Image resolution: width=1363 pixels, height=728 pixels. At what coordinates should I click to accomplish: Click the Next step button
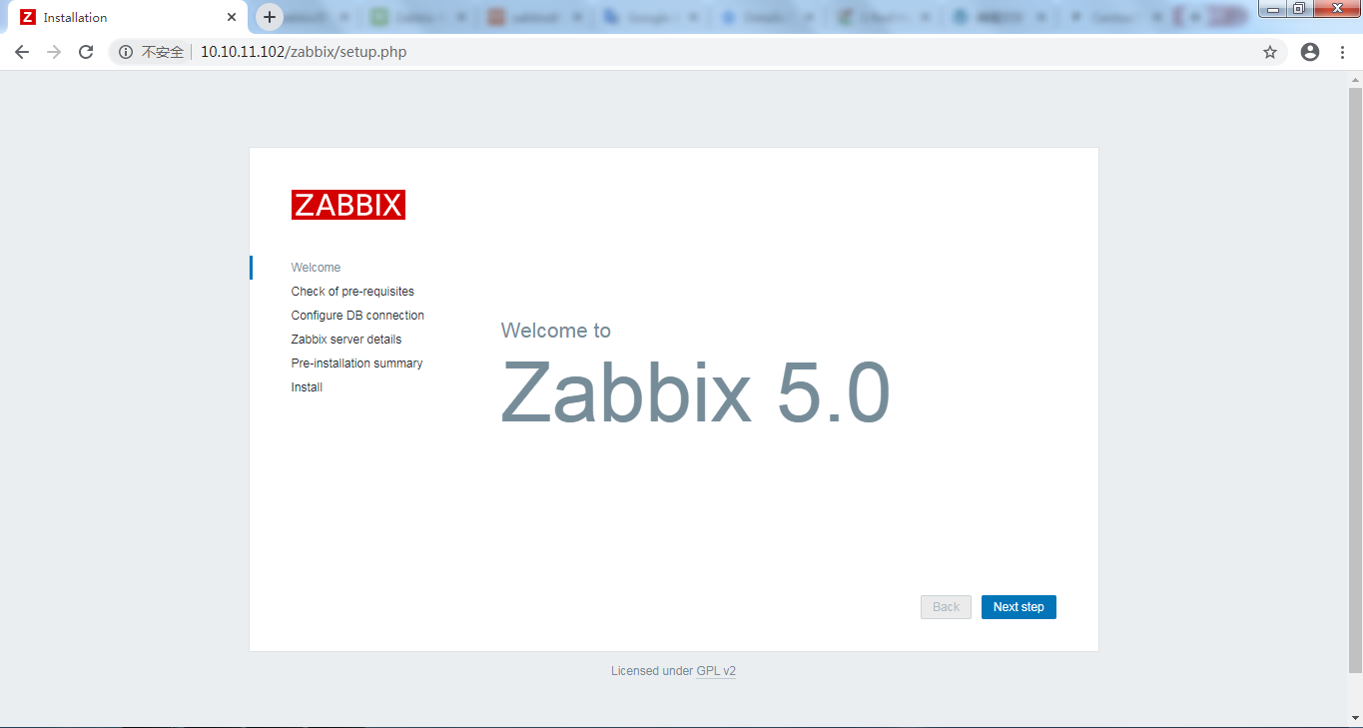1019,607
